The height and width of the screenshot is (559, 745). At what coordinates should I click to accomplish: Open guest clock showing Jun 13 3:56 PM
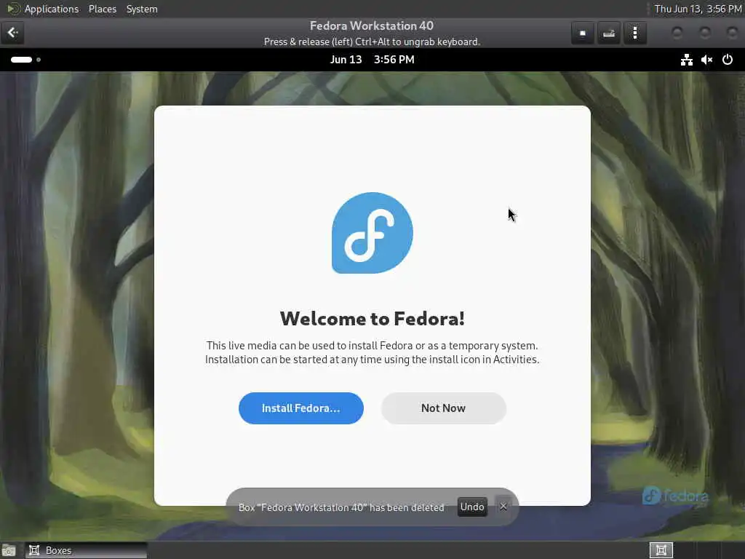pyautogui.click(x=372, y=60)
